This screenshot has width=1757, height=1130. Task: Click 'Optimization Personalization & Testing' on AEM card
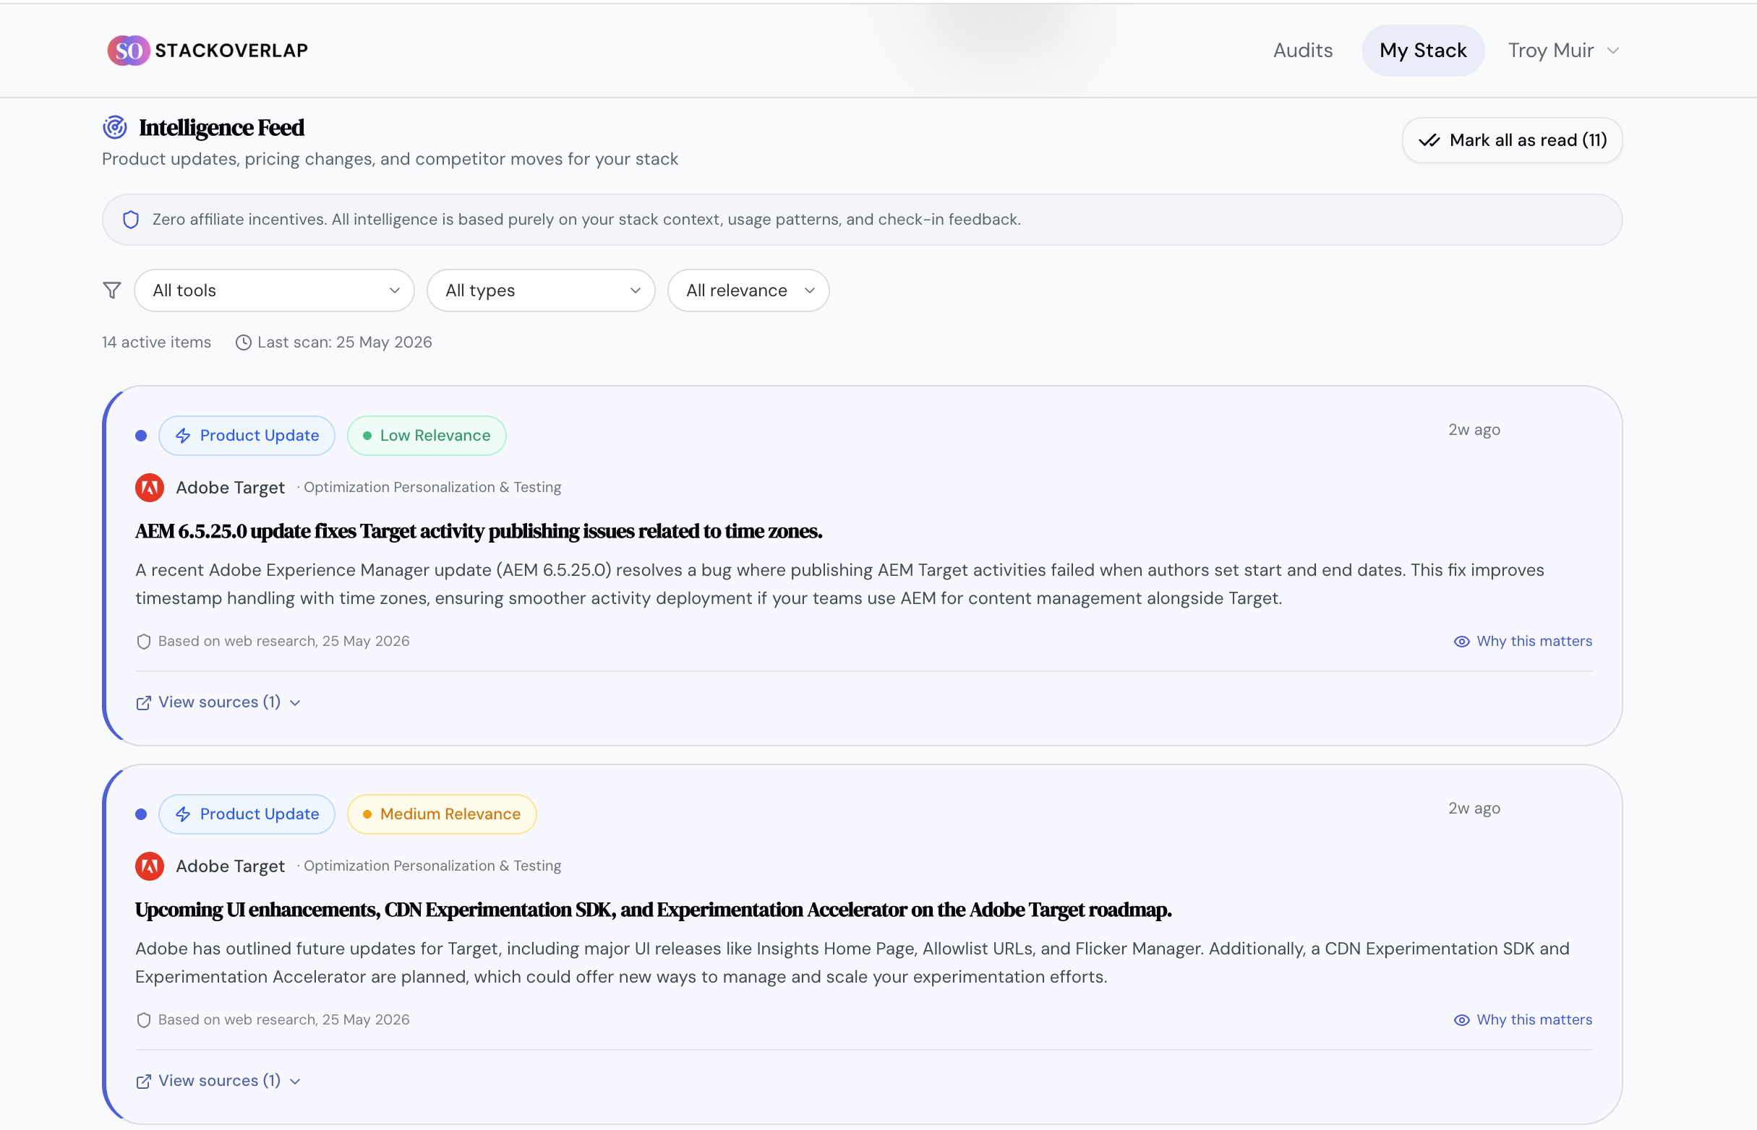coord(432,487)
